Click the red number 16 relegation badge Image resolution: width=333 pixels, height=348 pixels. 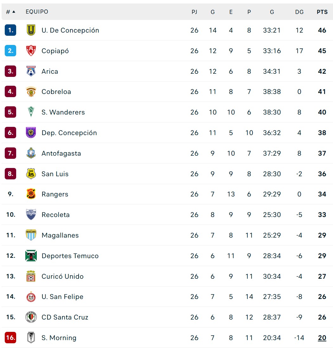point(10,338)
